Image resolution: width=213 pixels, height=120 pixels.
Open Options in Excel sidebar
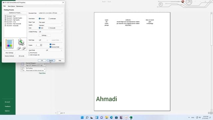(7, 111)
